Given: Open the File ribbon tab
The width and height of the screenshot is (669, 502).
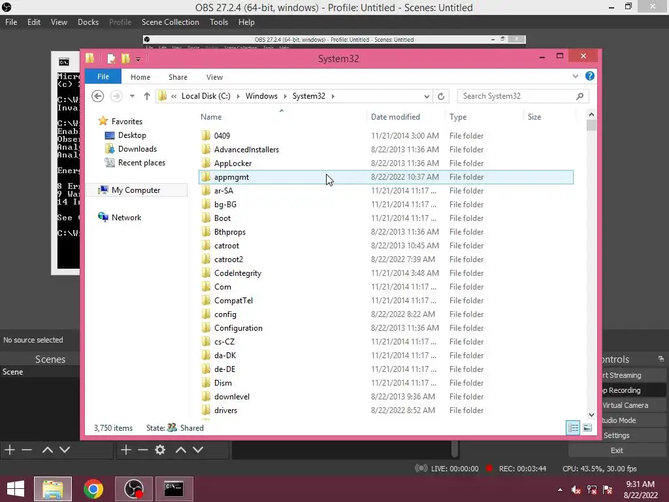Looking at the screenshot, I should [x=103, y=76].
